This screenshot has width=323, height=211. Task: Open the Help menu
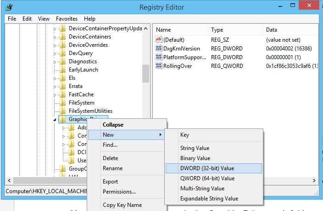pos(89,19)
